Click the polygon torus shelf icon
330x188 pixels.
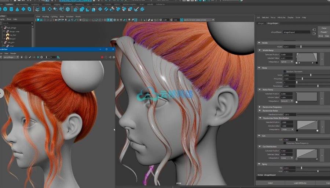point(30,9)
